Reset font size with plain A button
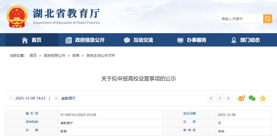Viewport: 277px width, 140px height. click(x=229, y=98)
